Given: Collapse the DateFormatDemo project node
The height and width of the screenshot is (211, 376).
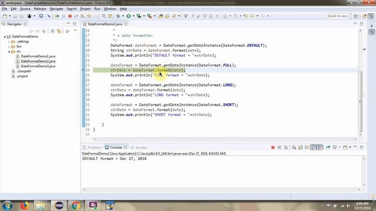Looking at the screenshot, I should coord(5,36).
